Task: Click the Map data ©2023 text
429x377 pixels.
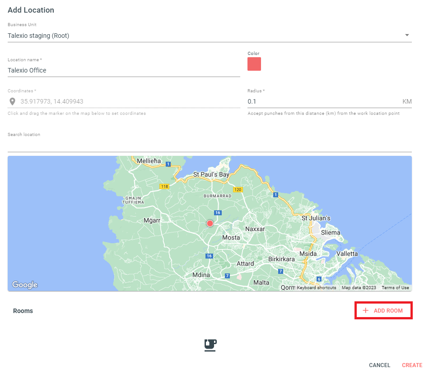Action: click(359, 288)
